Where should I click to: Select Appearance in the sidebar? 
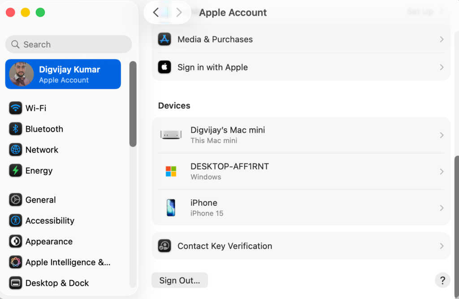point(49,242)
